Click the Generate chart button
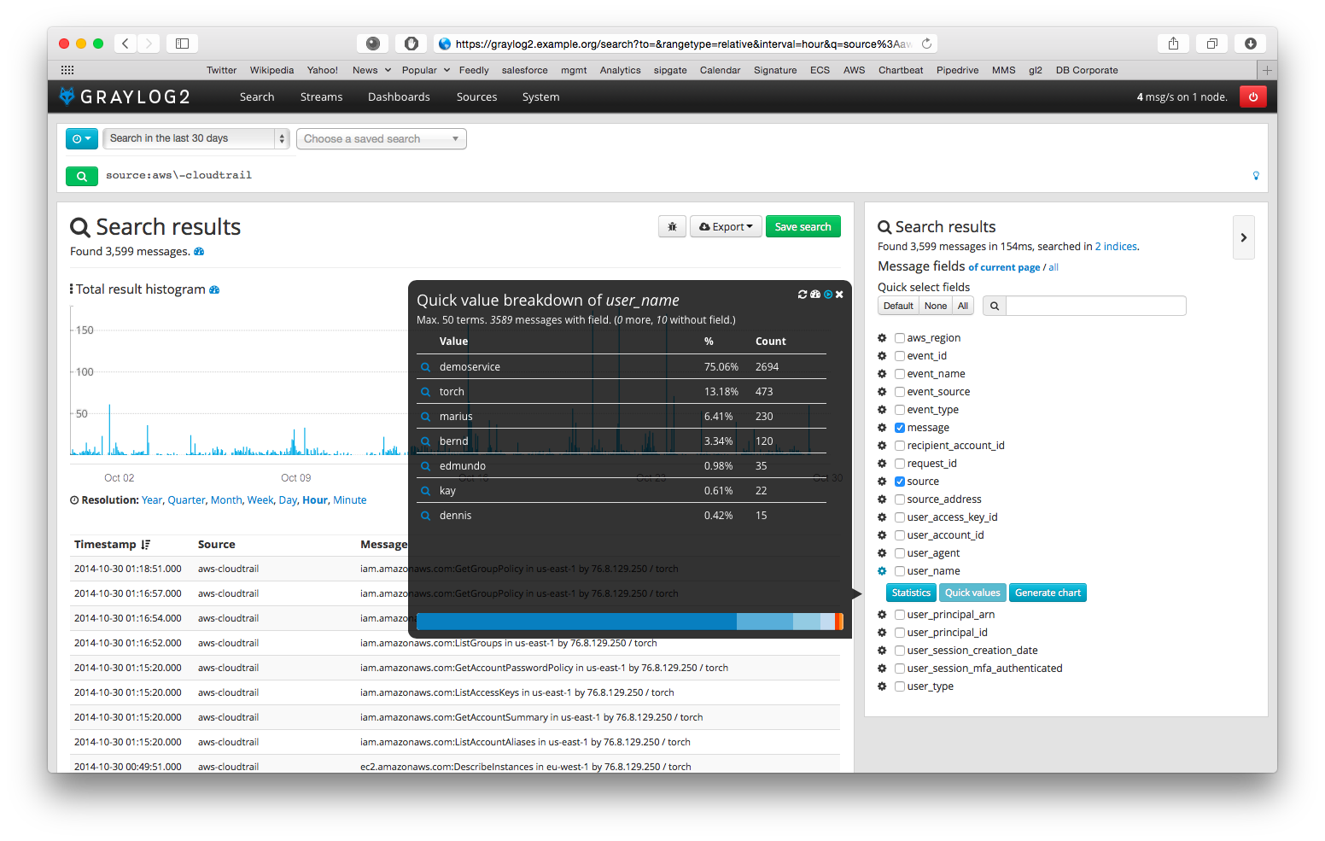 pos(1048,593)
